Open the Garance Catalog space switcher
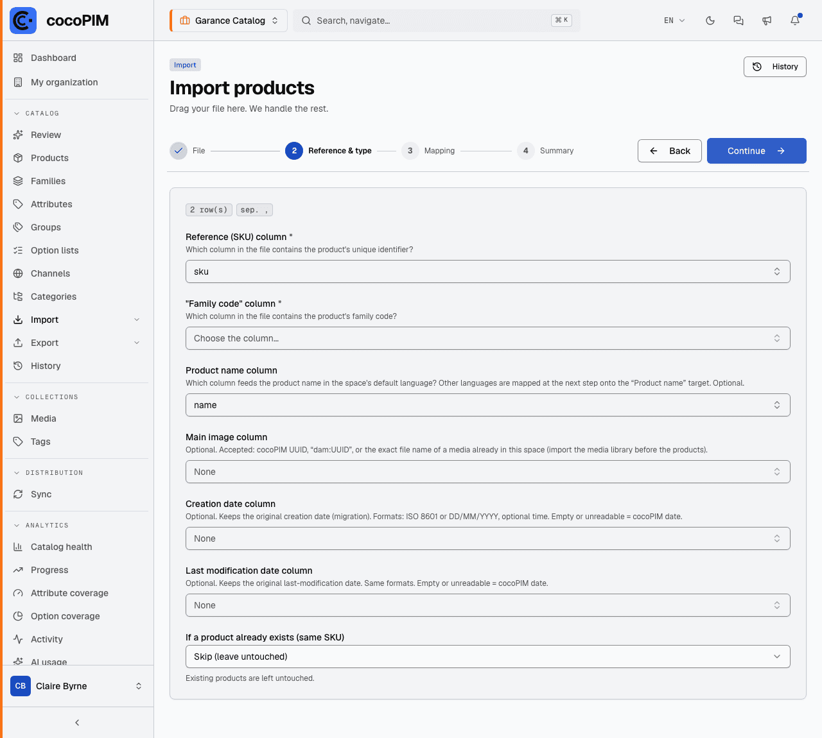 coord(229,21)
